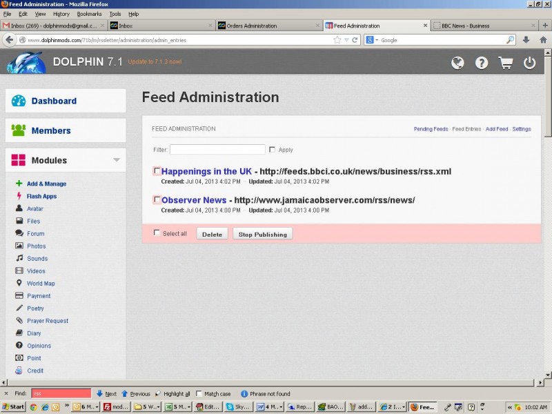
Task: Open the Tools menu
Action: click(x=115, y=14)
